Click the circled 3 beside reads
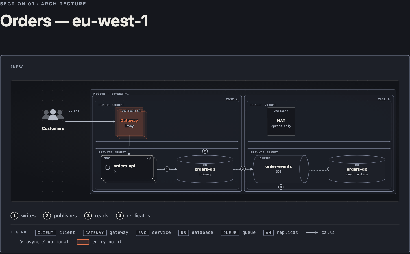Viewport: 410px width, 254px height. [x=88, y=216]
